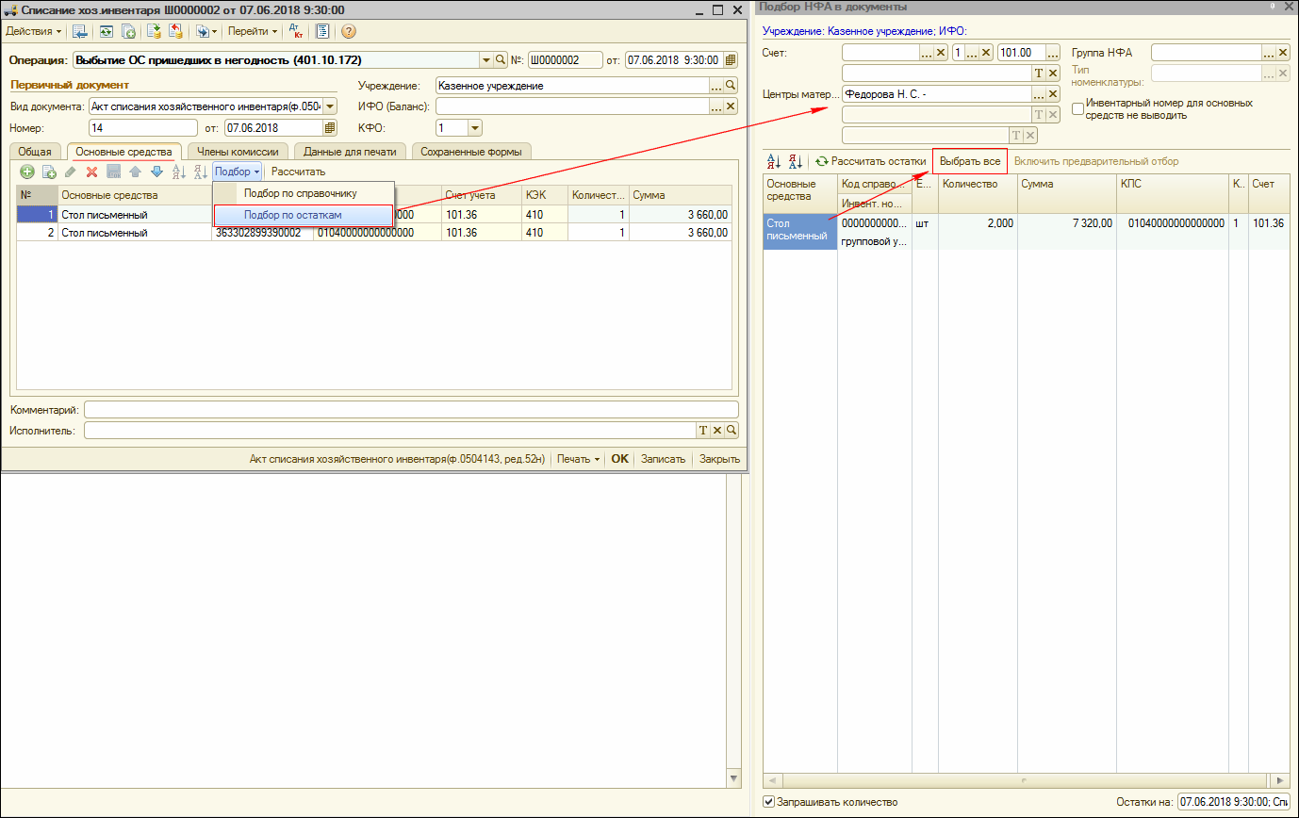Open help with the question mark icon
The image size is (1299, 818).
[349, 31]
